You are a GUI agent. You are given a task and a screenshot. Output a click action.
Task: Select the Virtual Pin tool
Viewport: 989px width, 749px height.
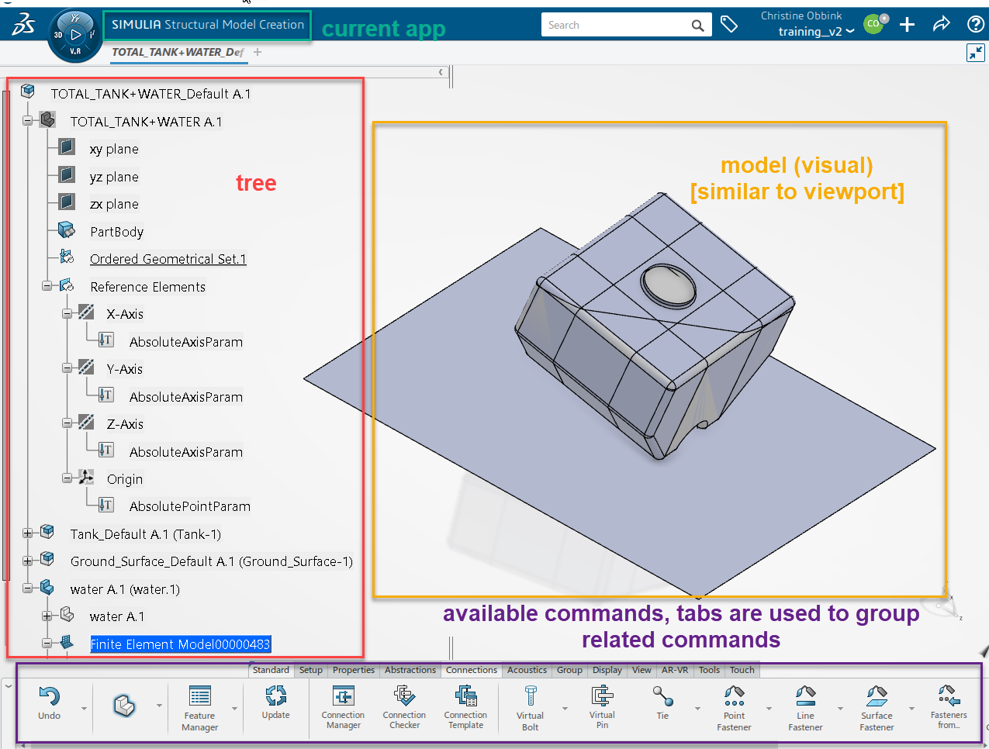point(602,708)
